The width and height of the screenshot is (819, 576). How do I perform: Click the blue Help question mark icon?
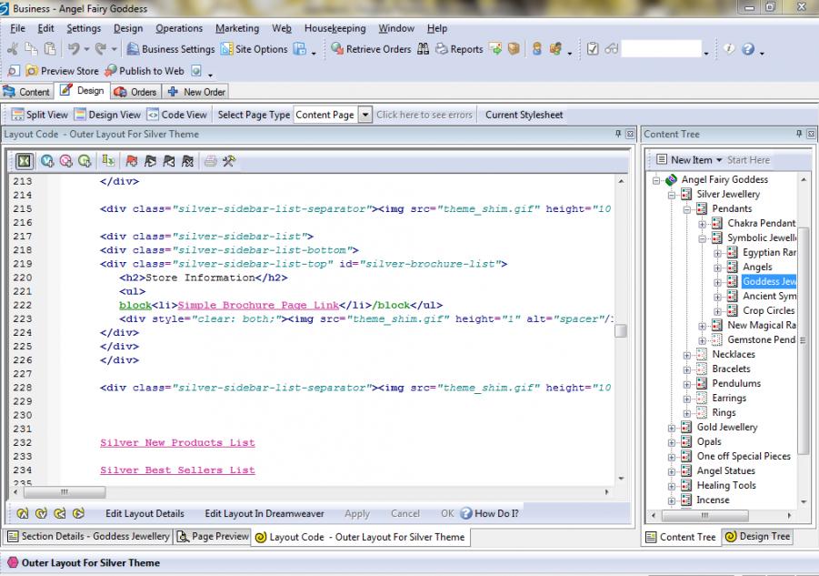(x=747, y=49)
